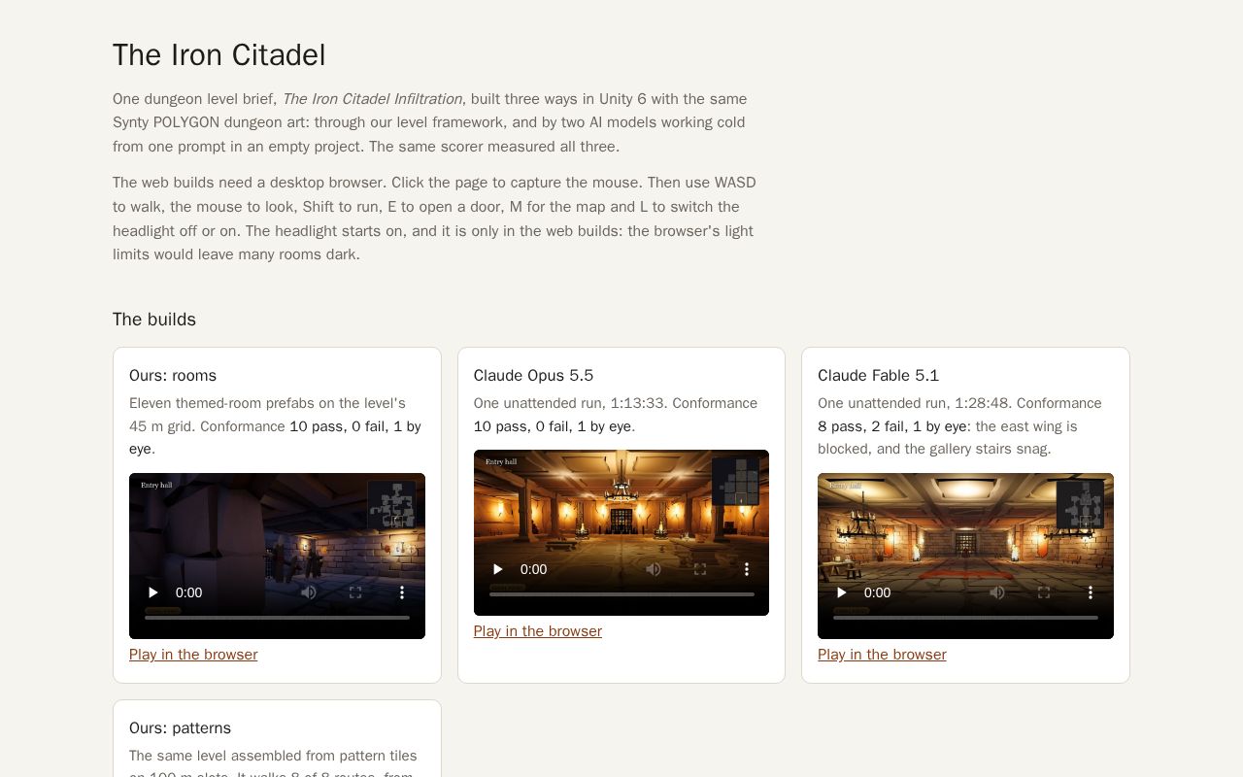
Task: Seek in the Ours: rooms video progress bar
Action: pyautogui.click(x=277, y=618)
